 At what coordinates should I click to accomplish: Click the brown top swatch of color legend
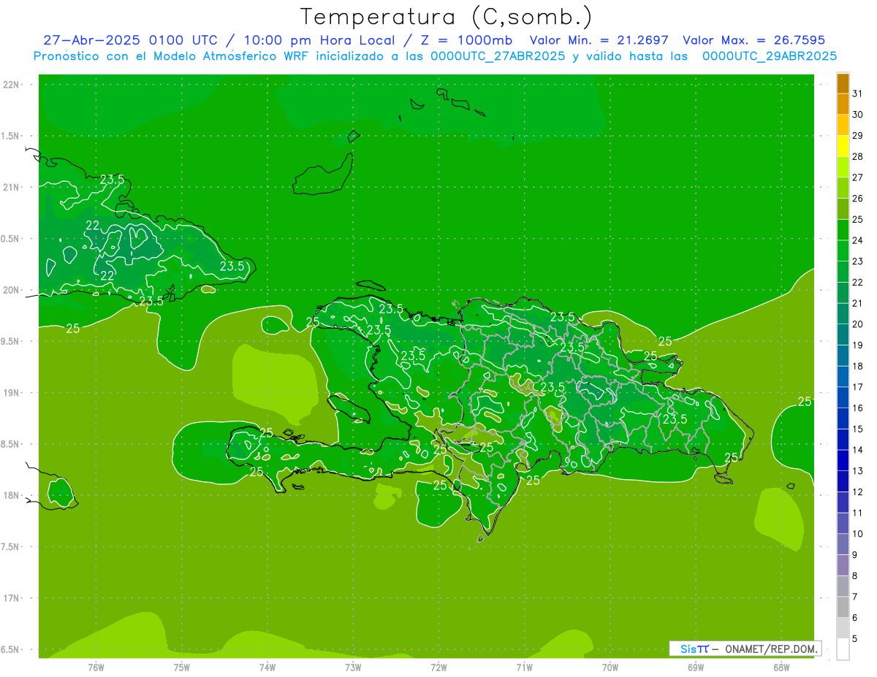pyautogui.click(x=843, y=84)
